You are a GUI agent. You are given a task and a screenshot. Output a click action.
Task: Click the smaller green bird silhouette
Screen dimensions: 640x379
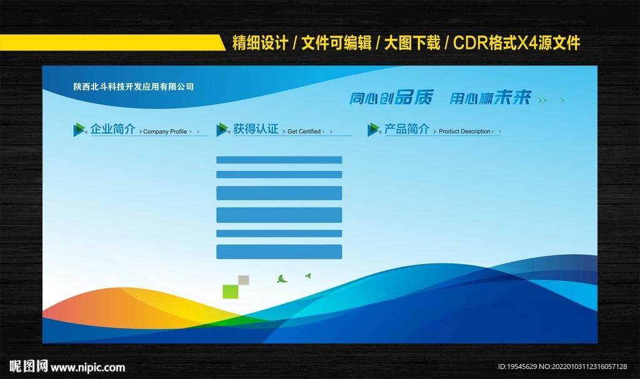click(x=308, y=276)
